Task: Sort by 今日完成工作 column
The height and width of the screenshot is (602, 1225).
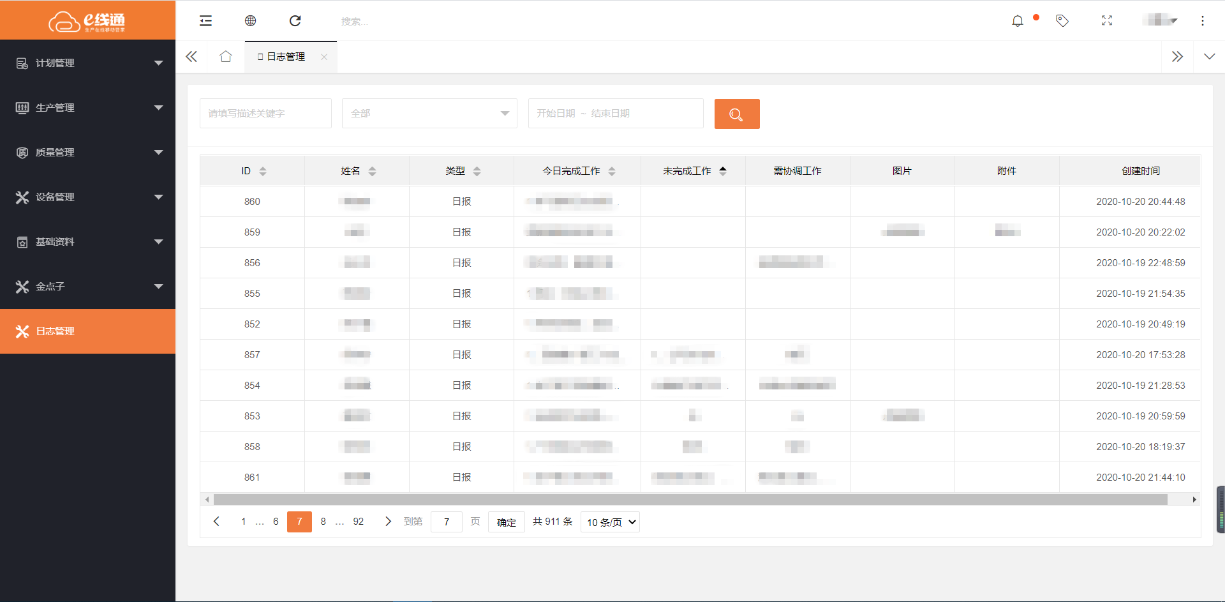Action: pos(611,171)
